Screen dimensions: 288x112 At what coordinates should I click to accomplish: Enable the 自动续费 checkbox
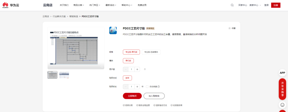pyautogui.click(x=147, y=87)
